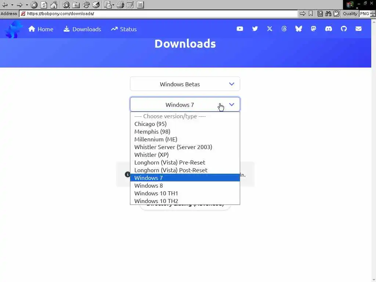This screenshot has height=282, width=376.
Task: Click into the address bar URL field
Action: point(158,14)
